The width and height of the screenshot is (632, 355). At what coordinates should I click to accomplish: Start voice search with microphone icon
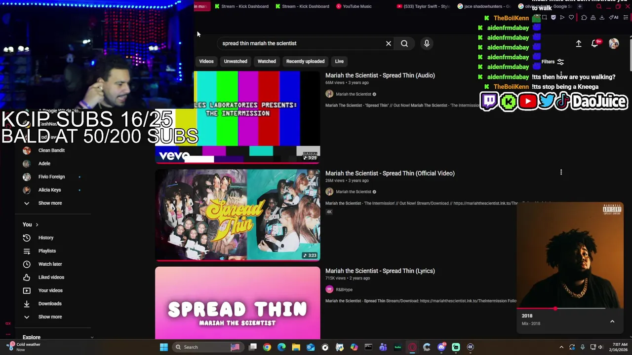[427, 43]
